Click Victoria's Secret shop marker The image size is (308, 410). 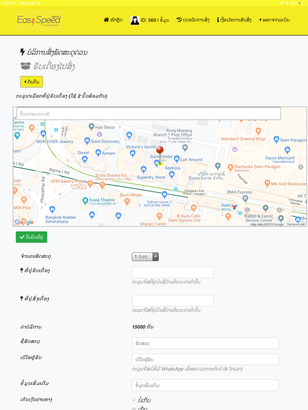pyautogui.click(x=133, y=154)
